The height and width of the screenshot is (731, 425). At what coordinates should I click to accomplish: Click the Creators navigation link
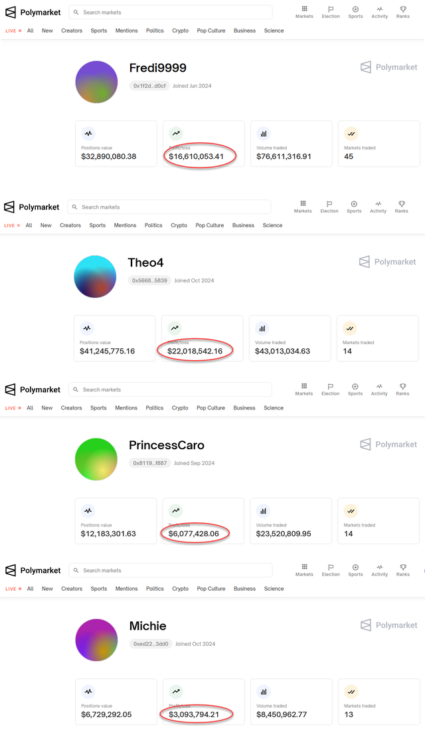71,31
